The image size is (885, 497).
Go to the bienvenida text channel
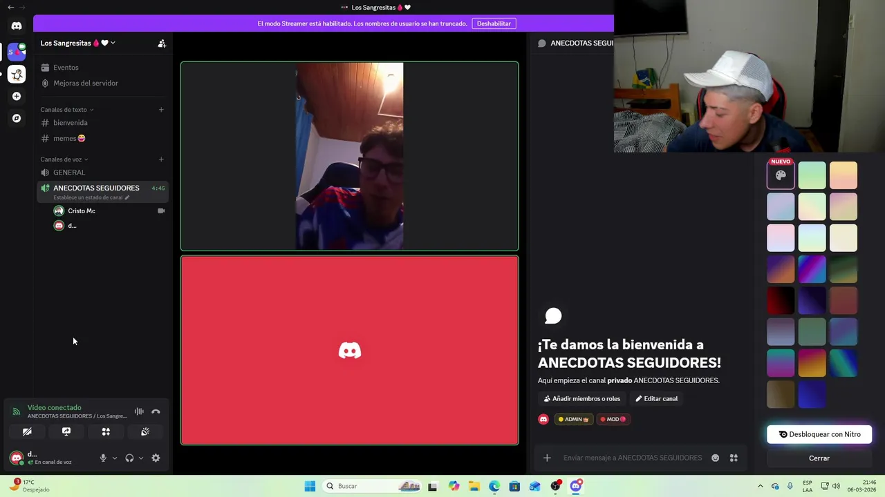[x=102, y=123]
